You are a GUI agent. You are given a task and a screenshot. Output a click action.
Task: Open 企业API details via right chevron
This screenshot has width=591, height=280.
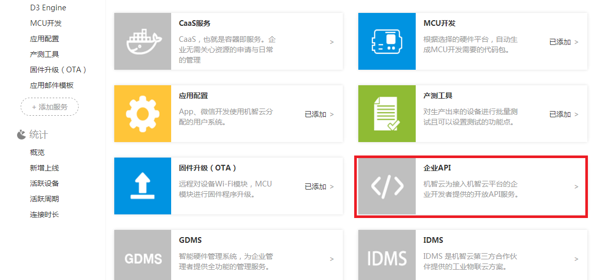click(577, 187)
